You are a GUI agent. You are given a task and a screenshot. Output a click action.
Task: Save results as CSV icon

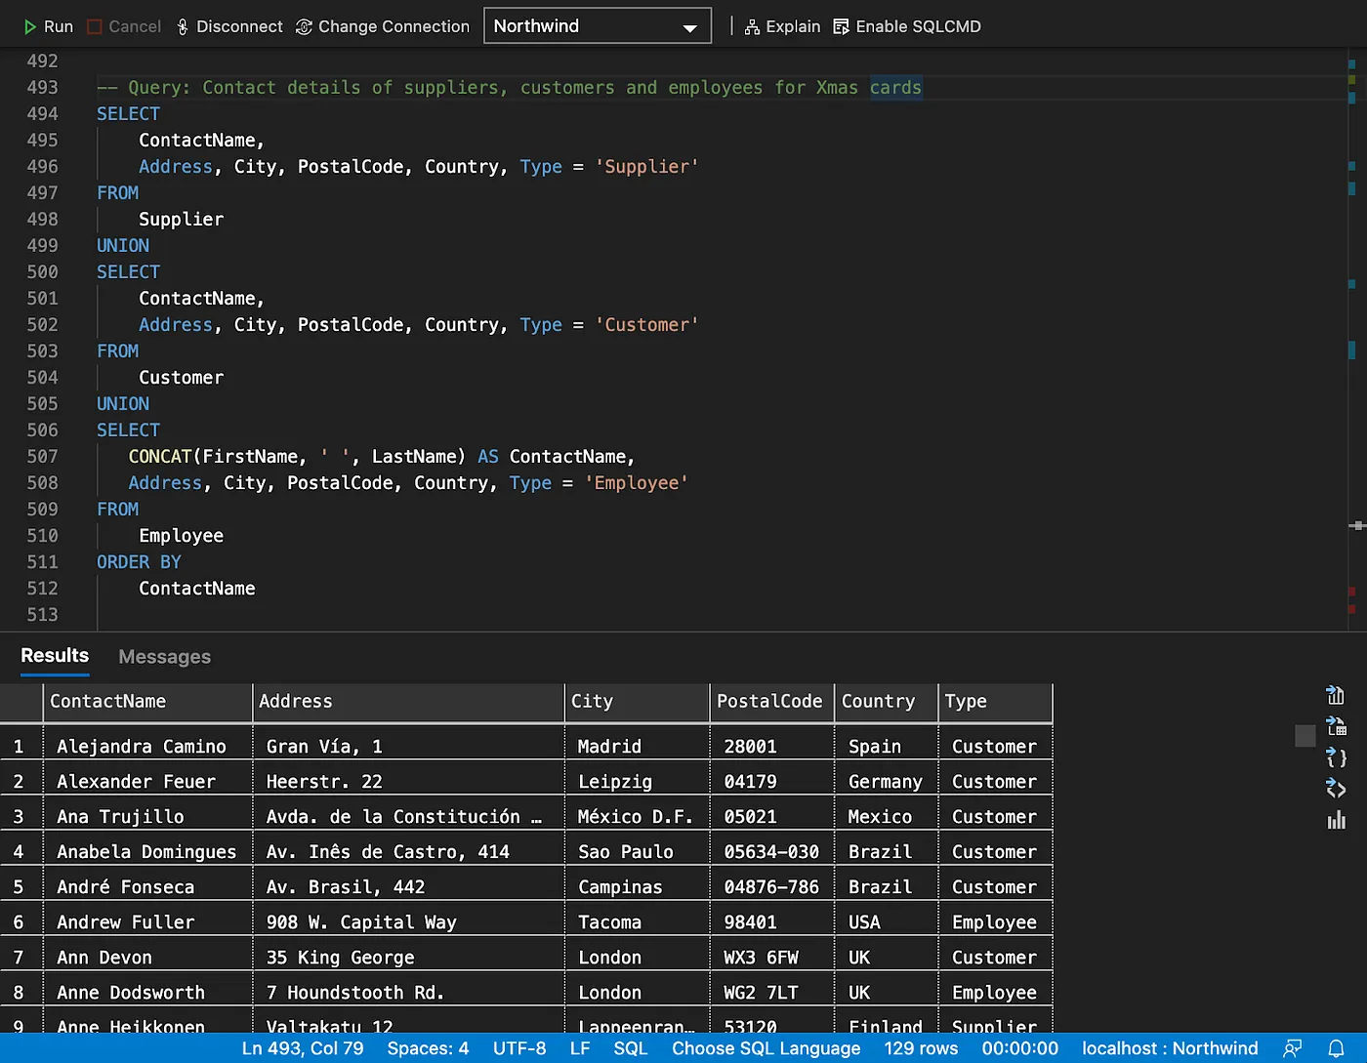pyautogui.click(x=1336, y=695)
